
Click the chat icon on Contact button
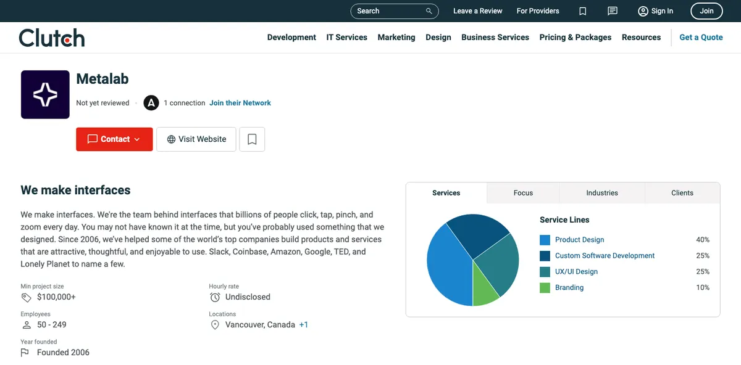(x=93, y=139)
